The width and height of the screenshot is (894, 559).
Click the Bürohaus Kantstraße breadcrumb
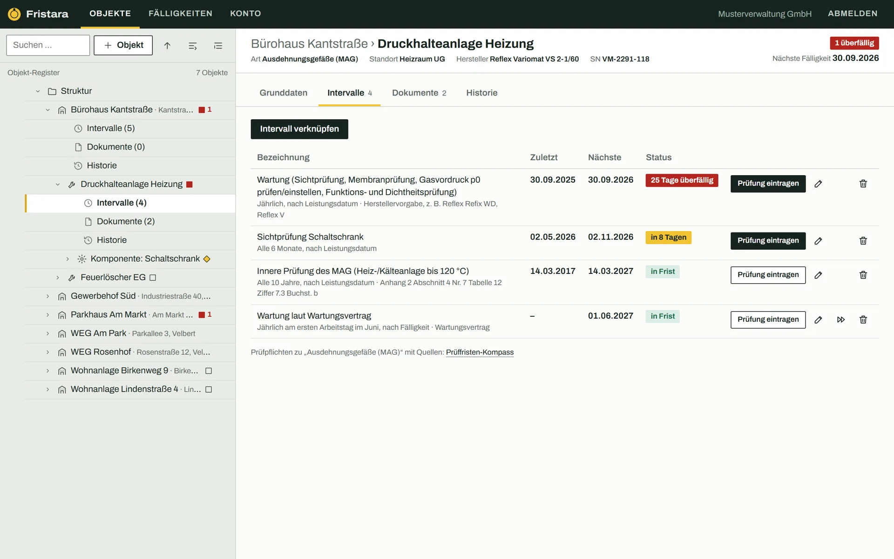pyautogui.click(x=309, y=43)
